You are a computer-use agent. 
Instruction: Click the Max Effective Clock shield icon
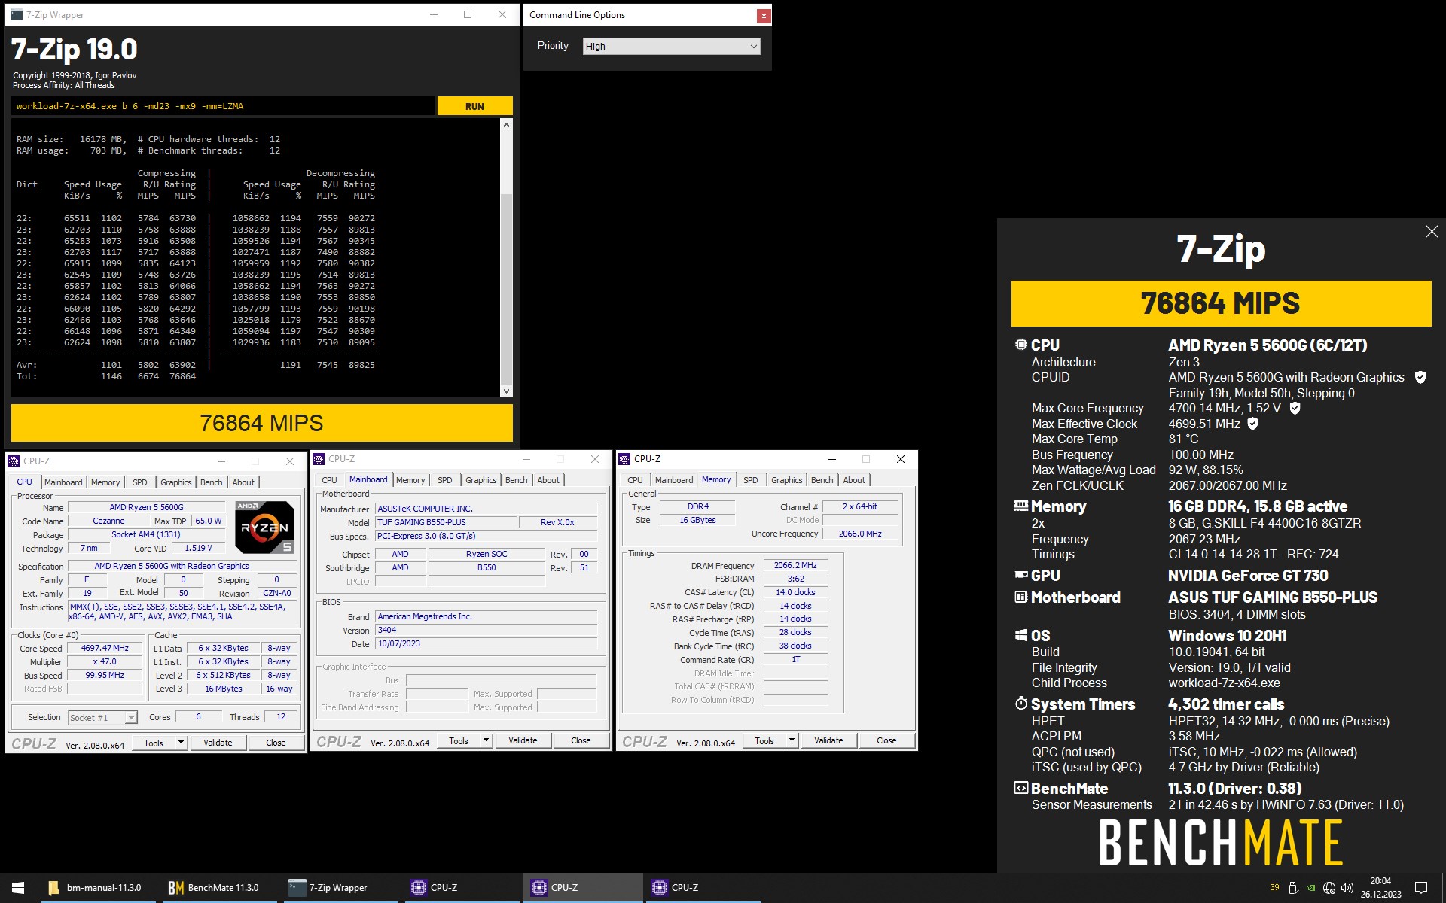click(1252, 424)
